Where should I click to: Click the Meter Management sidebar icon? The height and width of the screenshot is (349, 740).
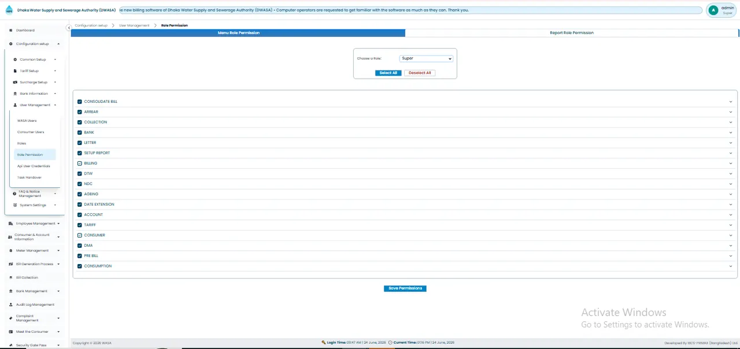tap(11, 251)
